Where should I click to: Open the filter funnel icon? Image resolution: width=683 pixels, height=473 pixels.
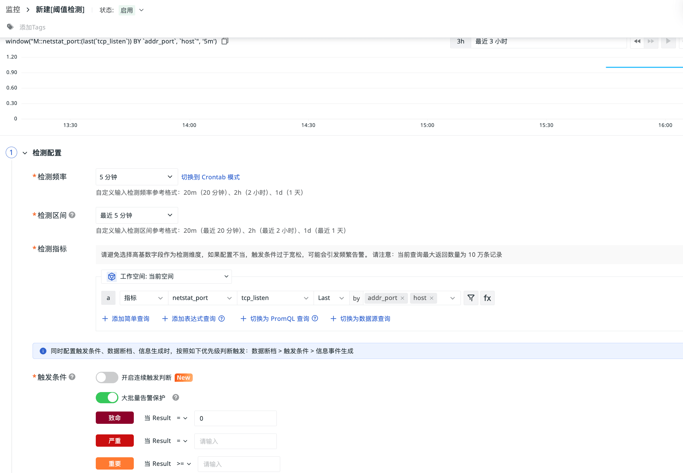pyautogui.click(x=471, y=298)
